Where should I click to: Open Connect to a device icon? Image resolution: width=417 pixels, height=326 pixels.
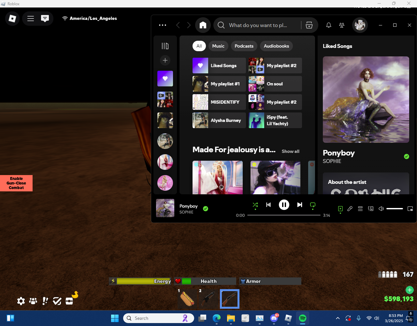coord(371,209)
